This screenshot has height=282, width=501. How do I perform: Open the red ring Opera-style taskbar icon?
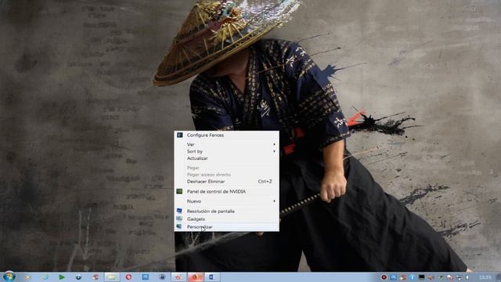[x=128, y=277]
